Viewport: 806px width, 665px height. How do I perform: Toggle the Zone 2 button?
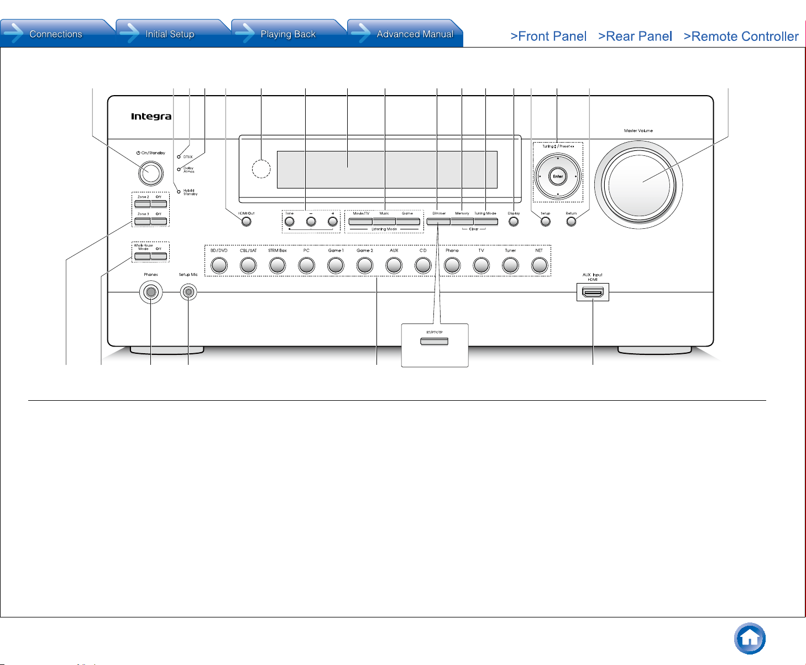point(142,205)
